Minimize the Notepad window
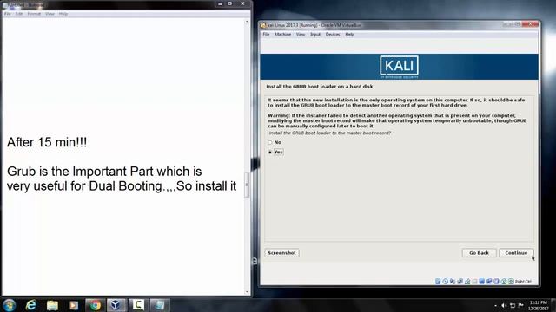The image size is (556, 312). click(220, 3)
